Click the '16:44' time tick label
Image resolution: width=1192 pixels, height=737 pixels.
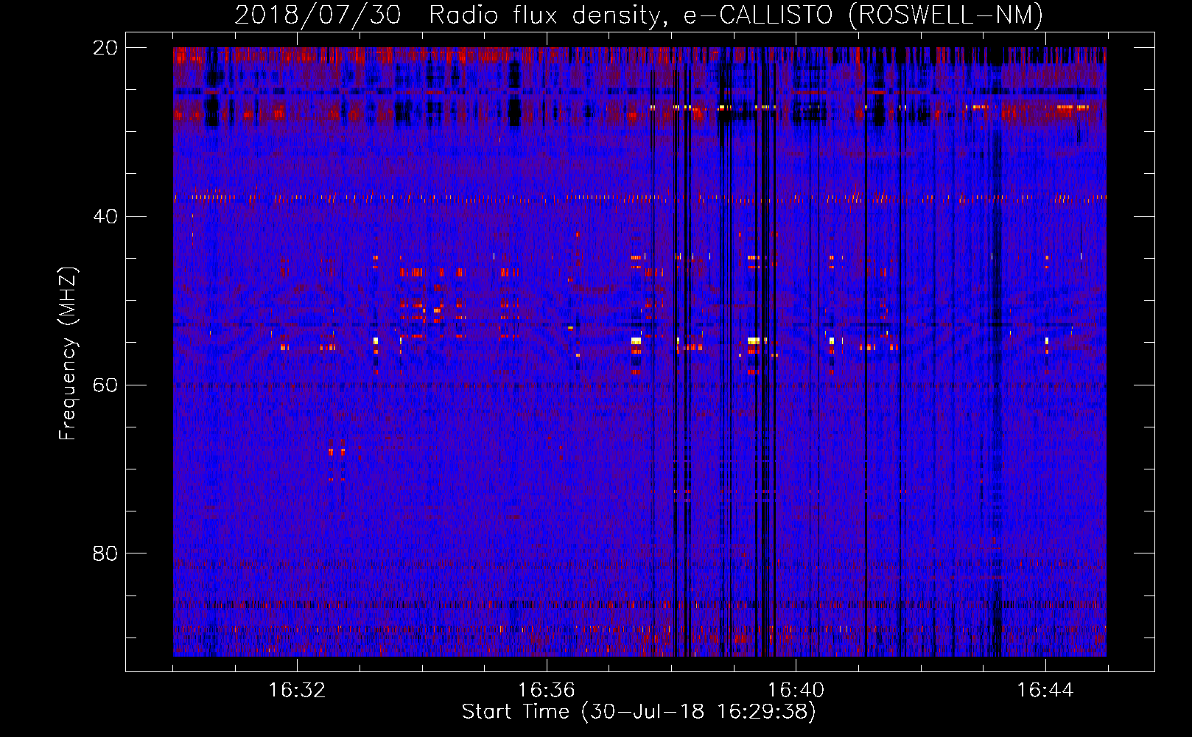(x=1045, y=691)
